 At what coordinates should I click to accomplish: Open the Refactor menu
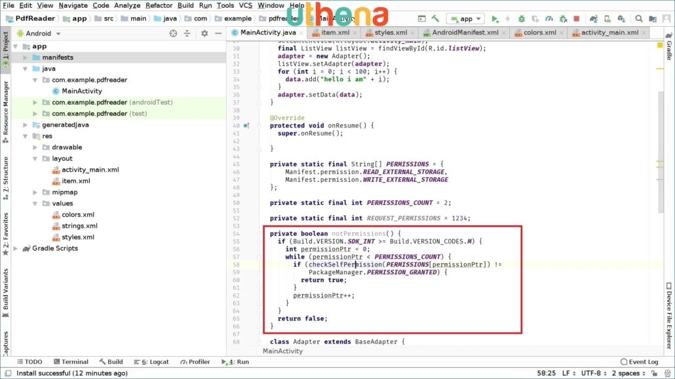[159, 5]
